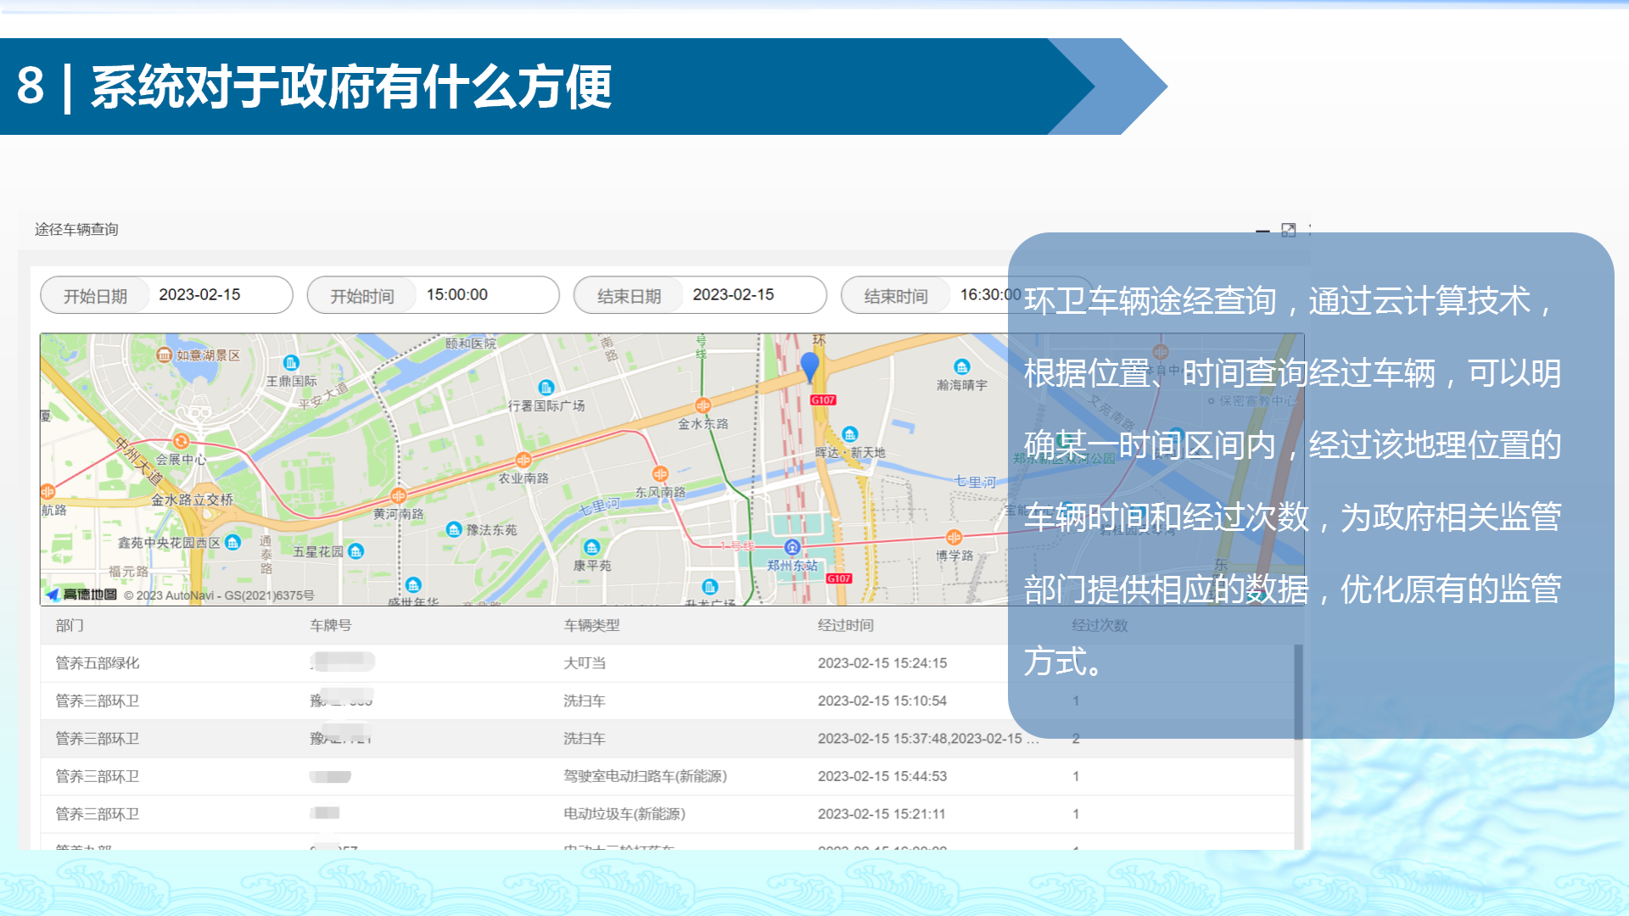Click the 郑州东站 railway station icon
Screen dimensions: 1629x916
coord(792,547)
